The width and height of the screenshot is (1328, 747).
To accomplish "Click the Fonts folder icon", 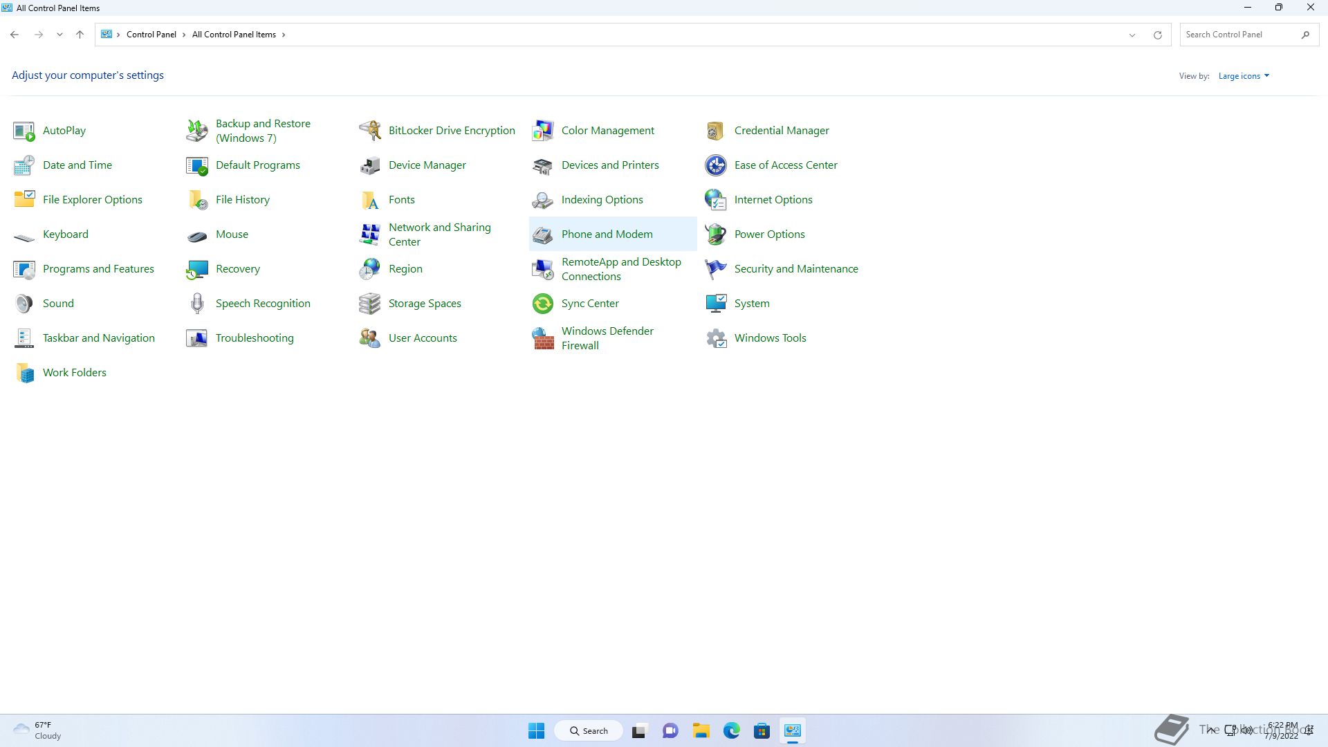I will point(370,200).
